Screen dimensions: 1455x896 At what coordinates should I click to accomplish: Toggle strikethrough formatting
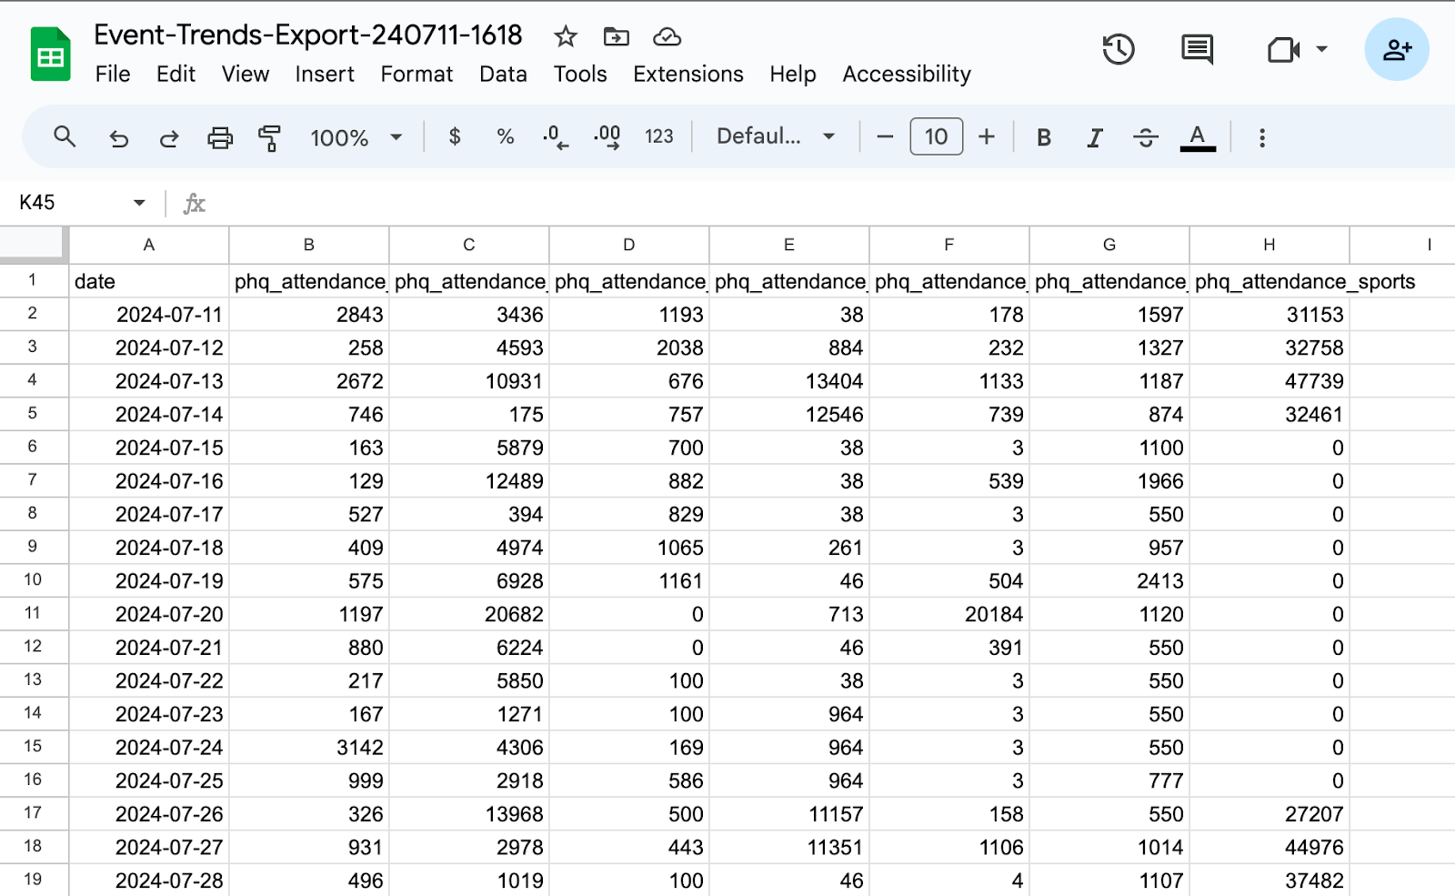coord(1146,137)
